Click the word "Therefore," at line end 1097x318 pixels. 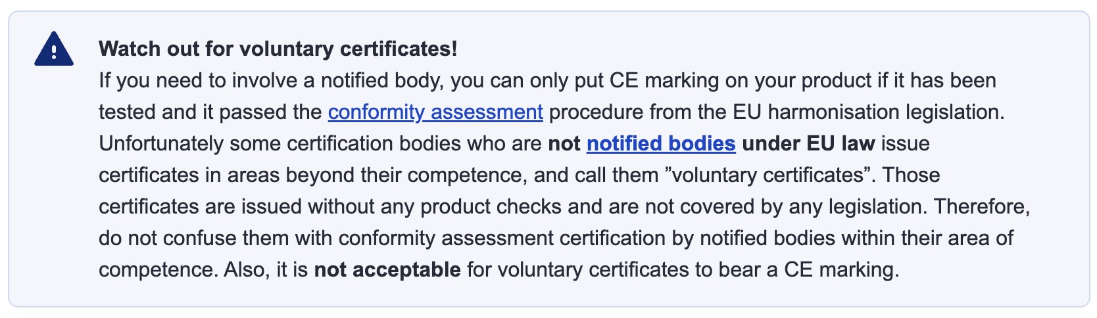pos(981,206)
